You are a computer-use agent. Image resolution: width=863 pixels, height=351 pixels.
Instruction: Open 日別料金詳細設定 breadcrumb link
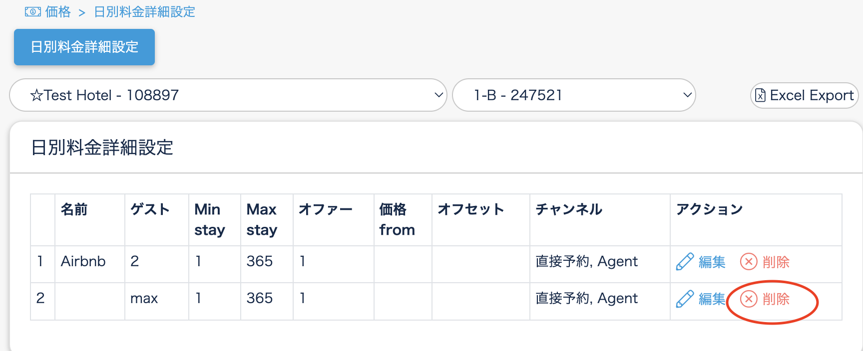(144, 12)
